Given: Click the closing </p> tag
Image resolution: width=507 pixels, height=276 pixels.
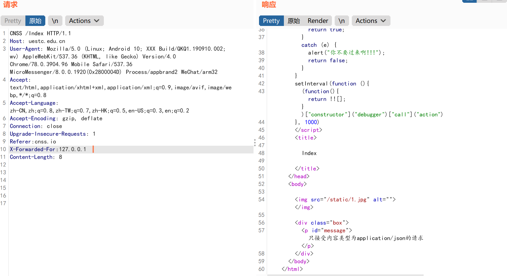Looking at the screenshot, I should [308, 246].
